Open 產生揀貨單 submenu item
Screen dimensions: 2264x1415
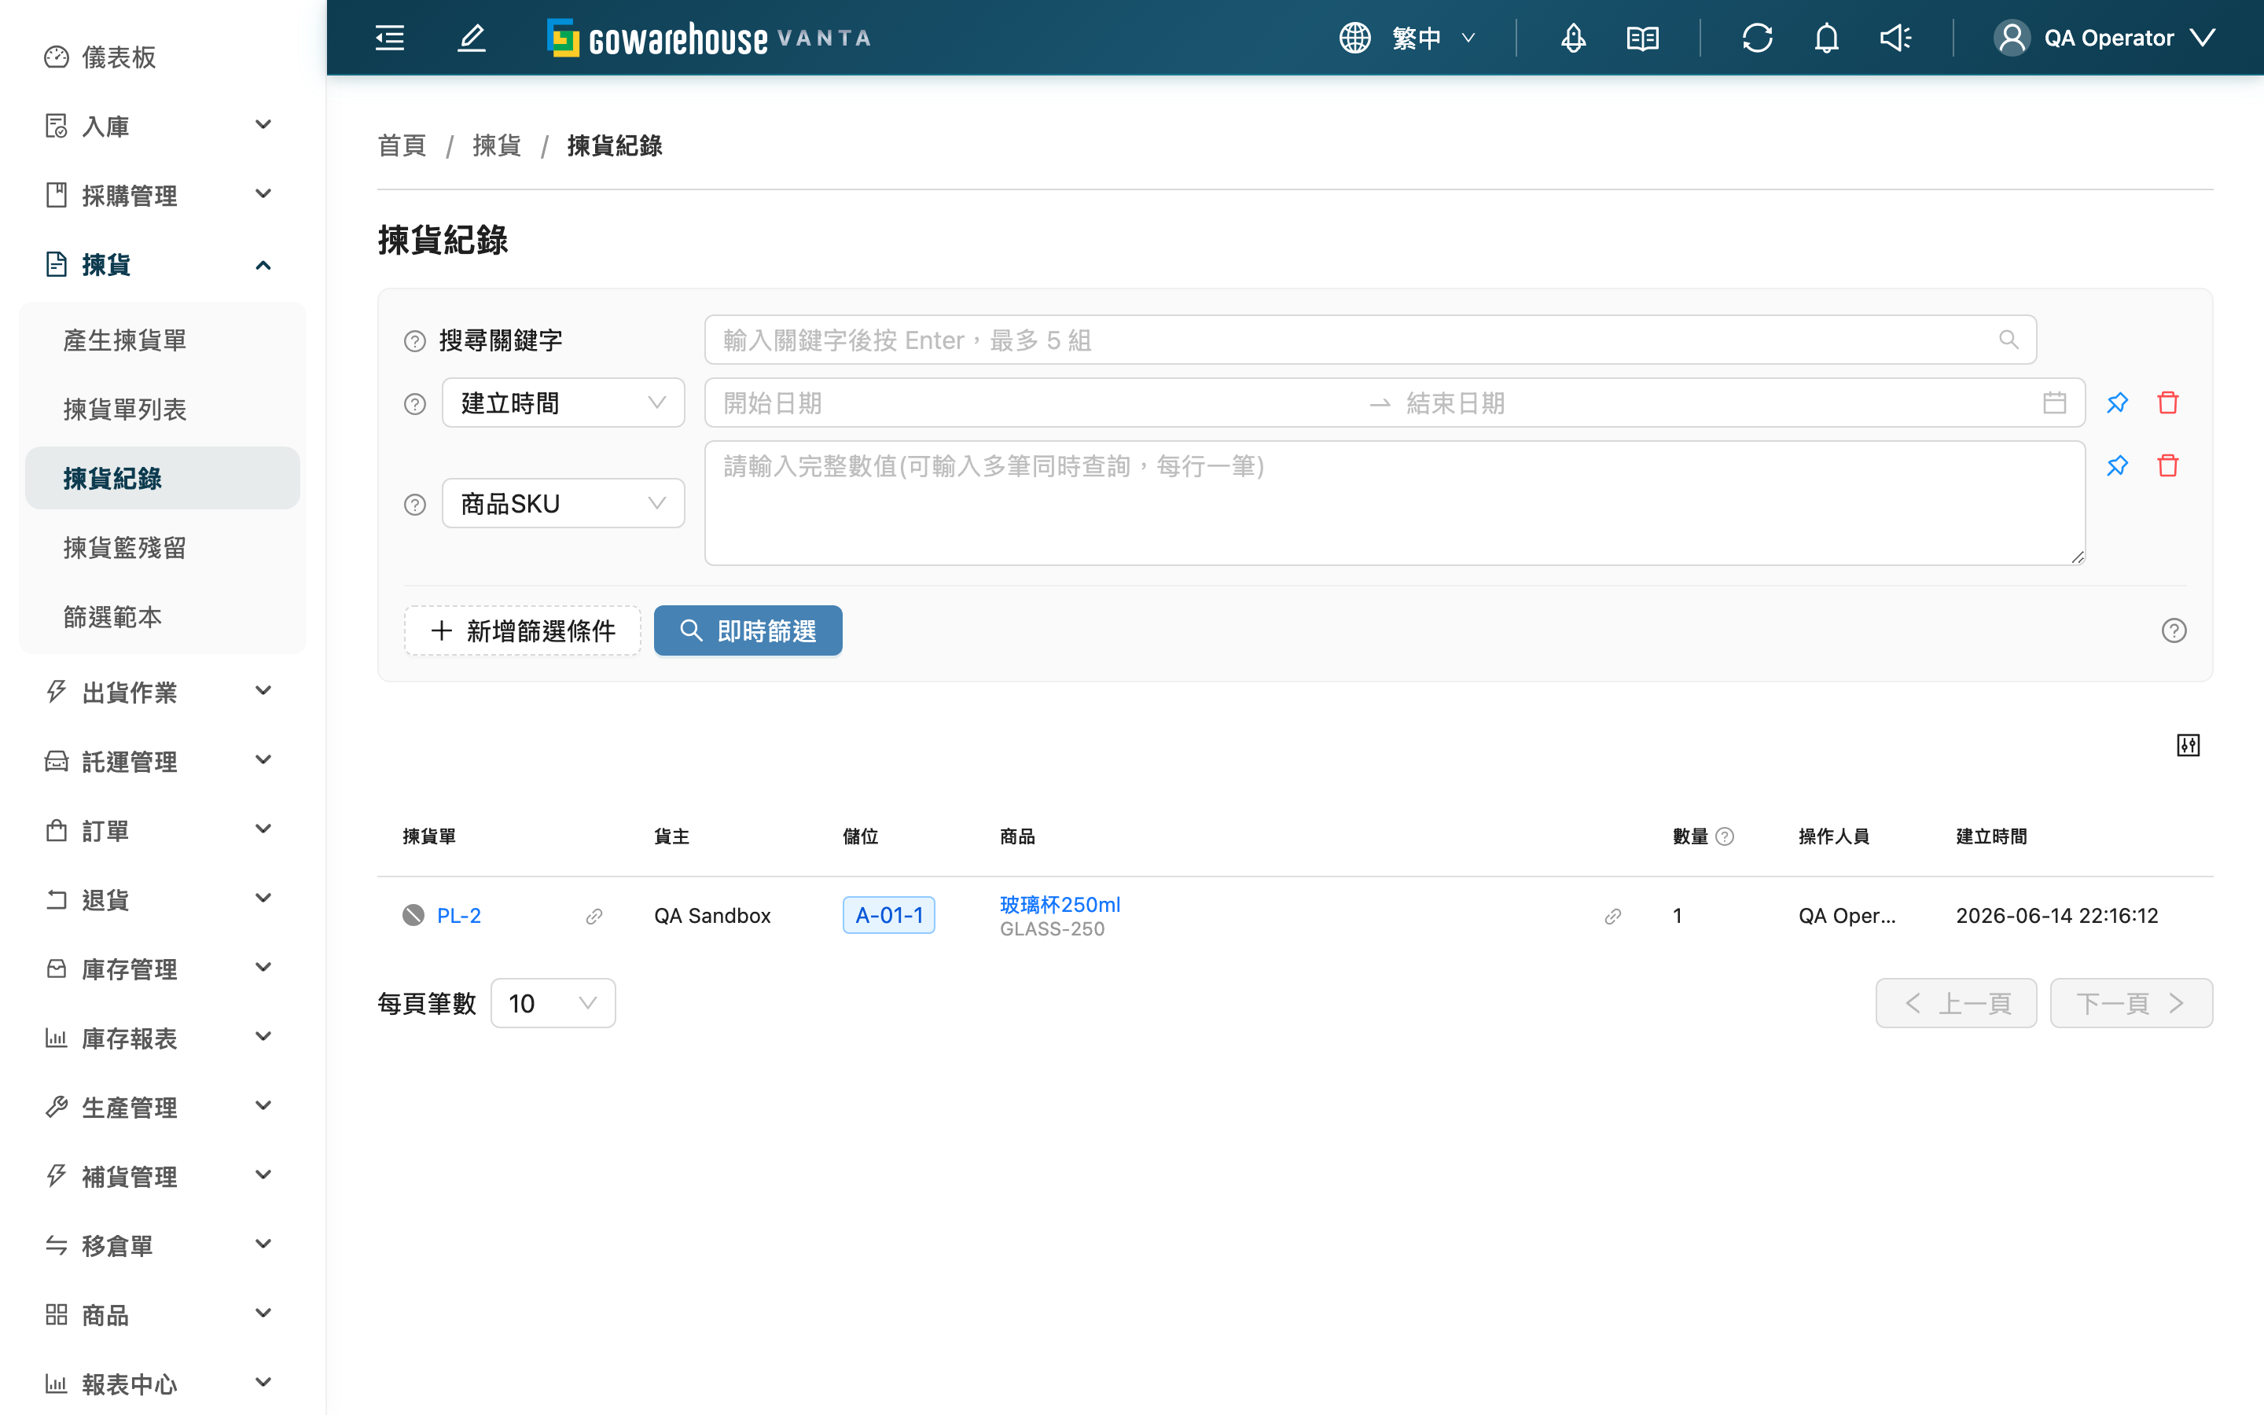click(x=163, y=340)
